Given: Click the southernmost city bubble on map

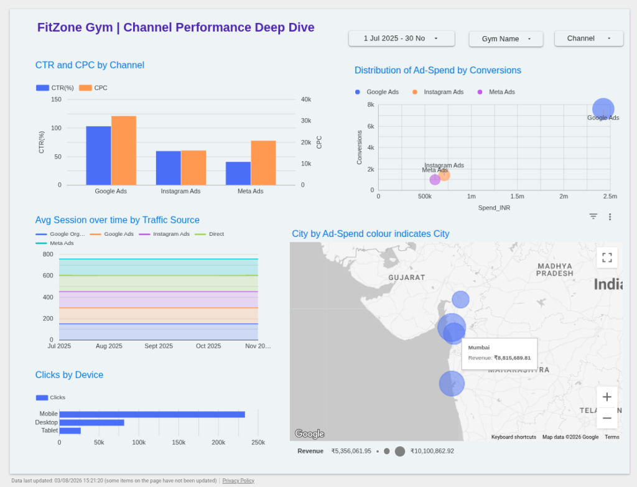Looking at the screenshot, I should (x=452, y=383).
